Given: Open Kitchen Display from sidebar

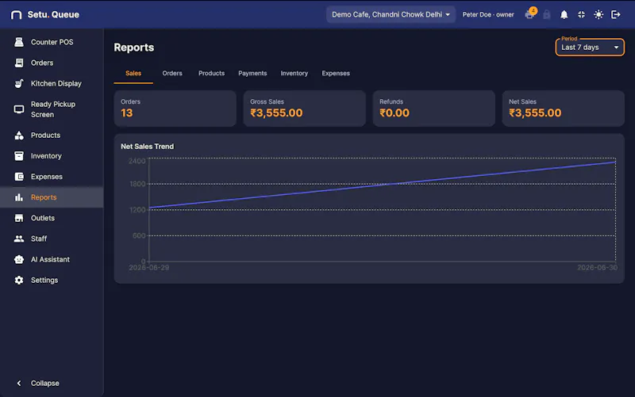Looking at the screenshot, I should click(56, 83).
